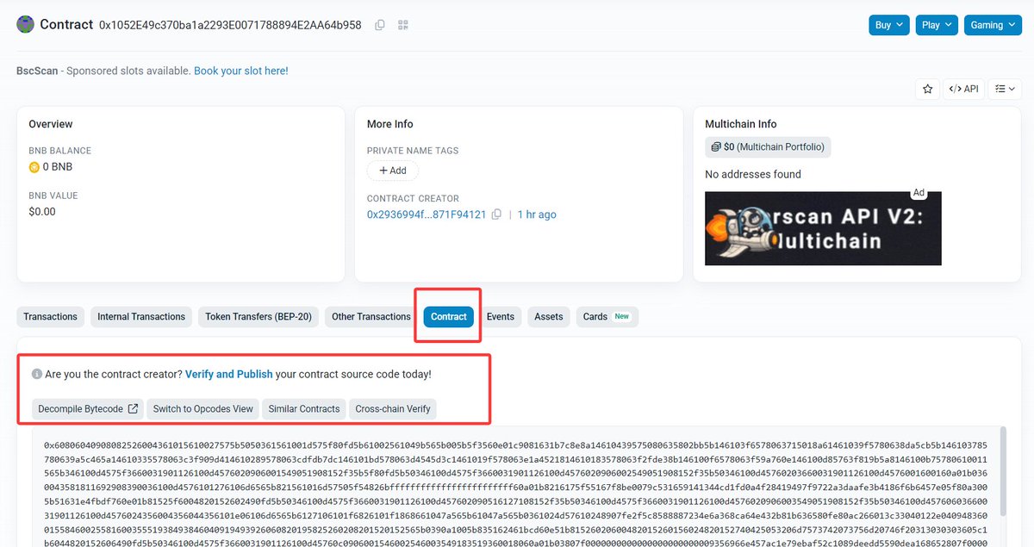Open Similar Contracts
Screen dimensions: 1034x547
[304, 409]
